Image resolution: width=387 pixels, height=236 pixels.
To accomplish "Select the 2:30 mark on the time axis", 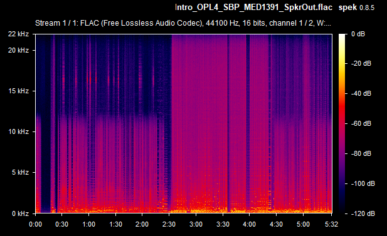I will [169, 225].
